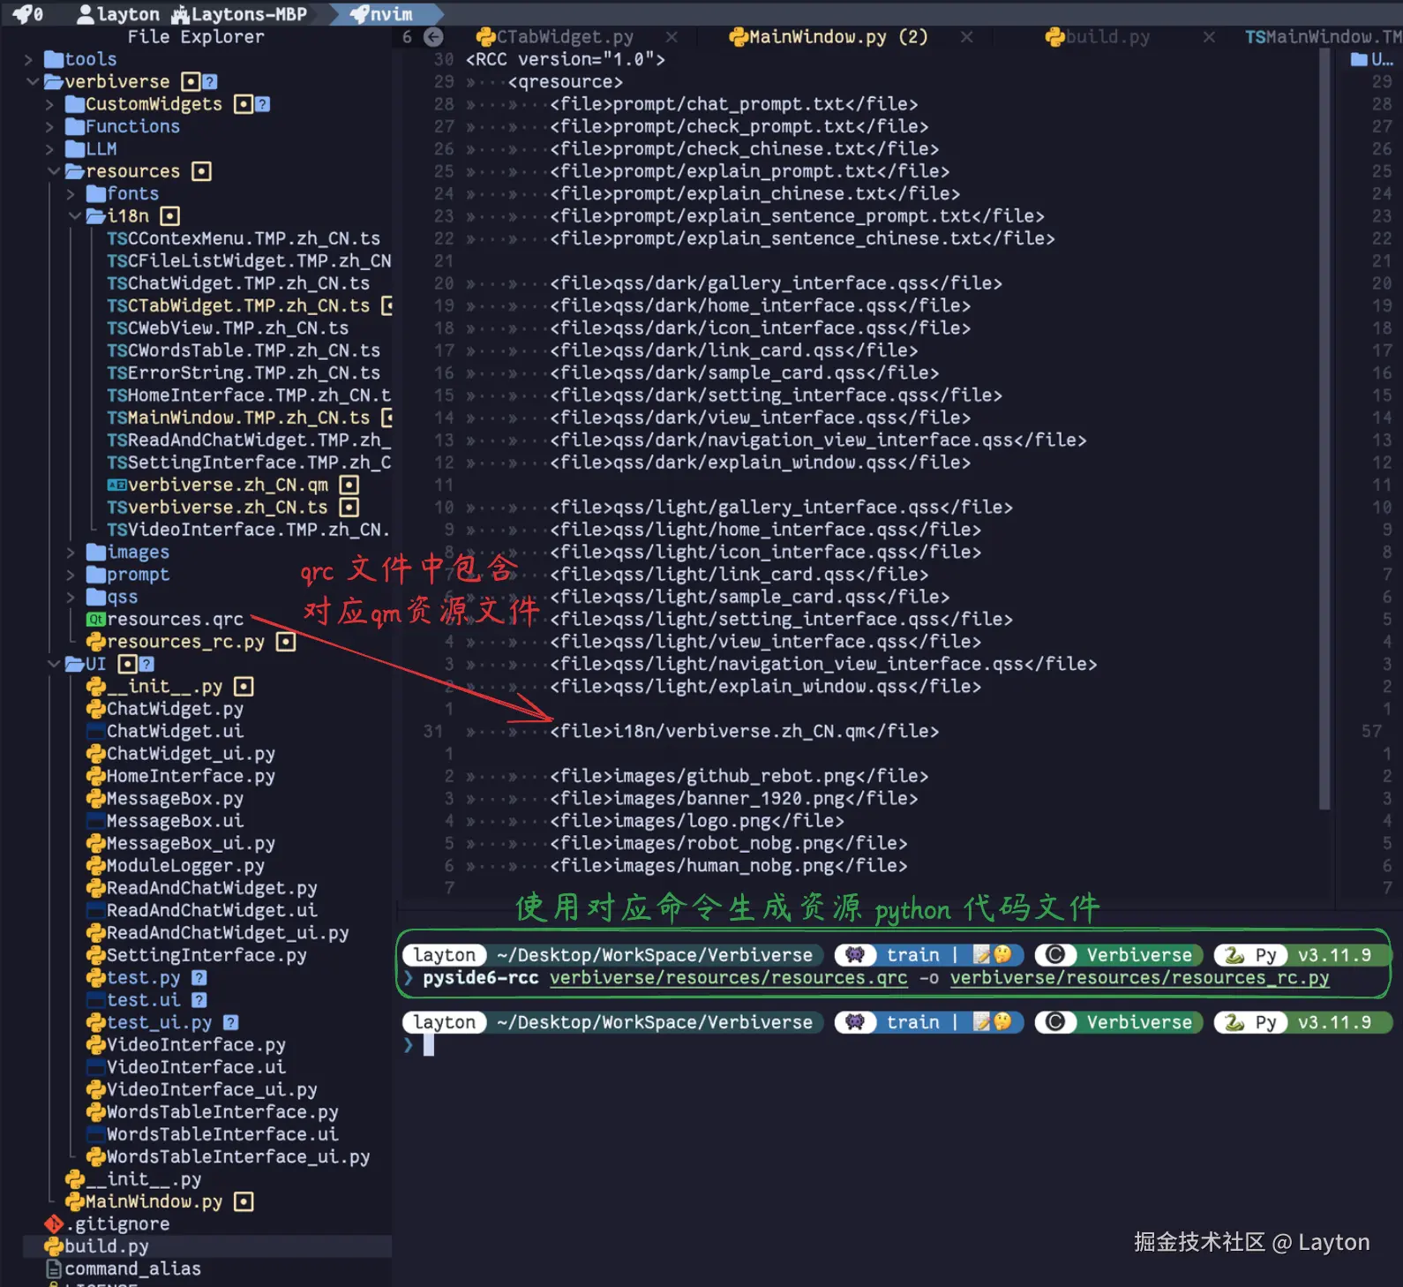Click the TS icon of verbiverse.zh_CN.ts
This screenshot has width=1403, height=1287.
pyautogui.click(x=117, y=508)
